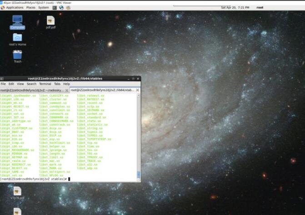Click libxt_CONNSECMARK.so in the terminal
Image resolution: width=305 pixels, height=215 pixels.
coord(56,121)
